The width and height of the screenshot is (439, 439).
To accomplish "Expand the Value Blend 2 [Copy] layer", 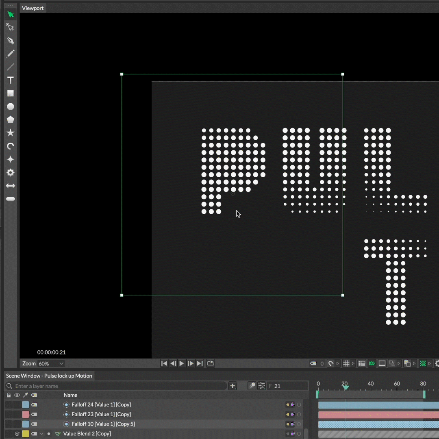I will point(41,434).
